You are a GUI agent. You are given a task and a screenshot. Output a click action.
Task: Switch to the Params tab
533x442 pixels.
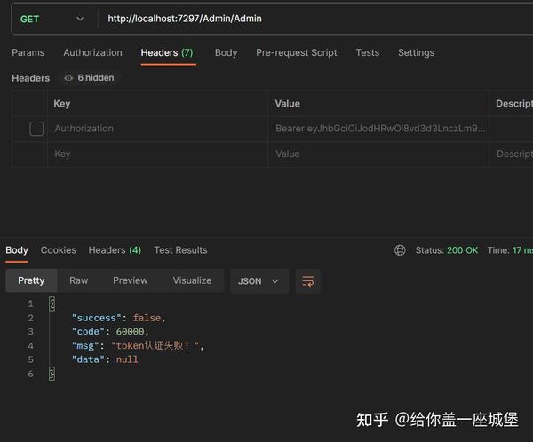(28, 53)
